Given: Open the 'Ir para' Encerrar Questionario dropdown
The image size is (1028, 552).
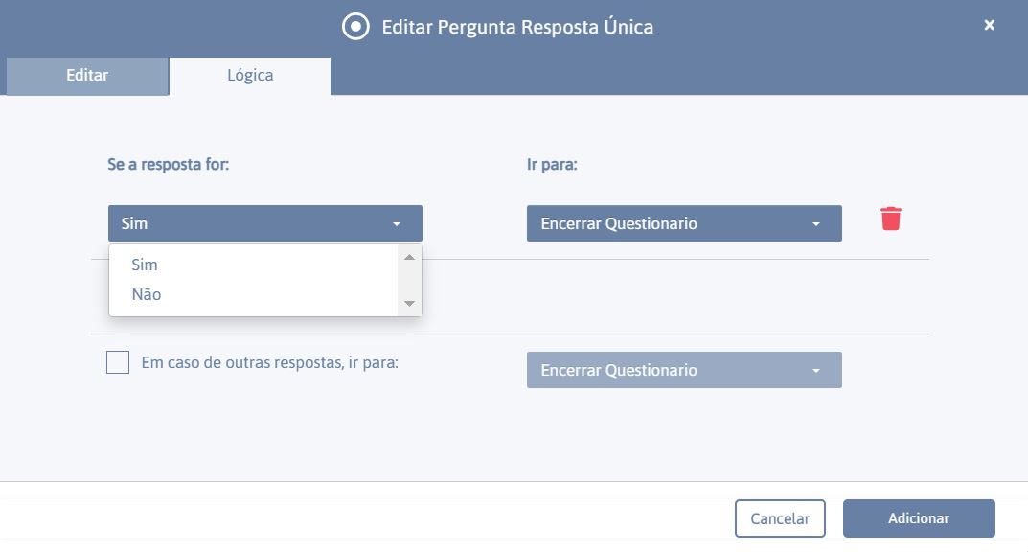Looking at the screenshot, I should click(x=684, y=223).
